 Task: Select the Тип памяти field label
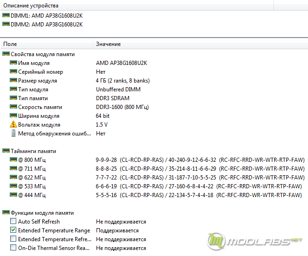33,98
